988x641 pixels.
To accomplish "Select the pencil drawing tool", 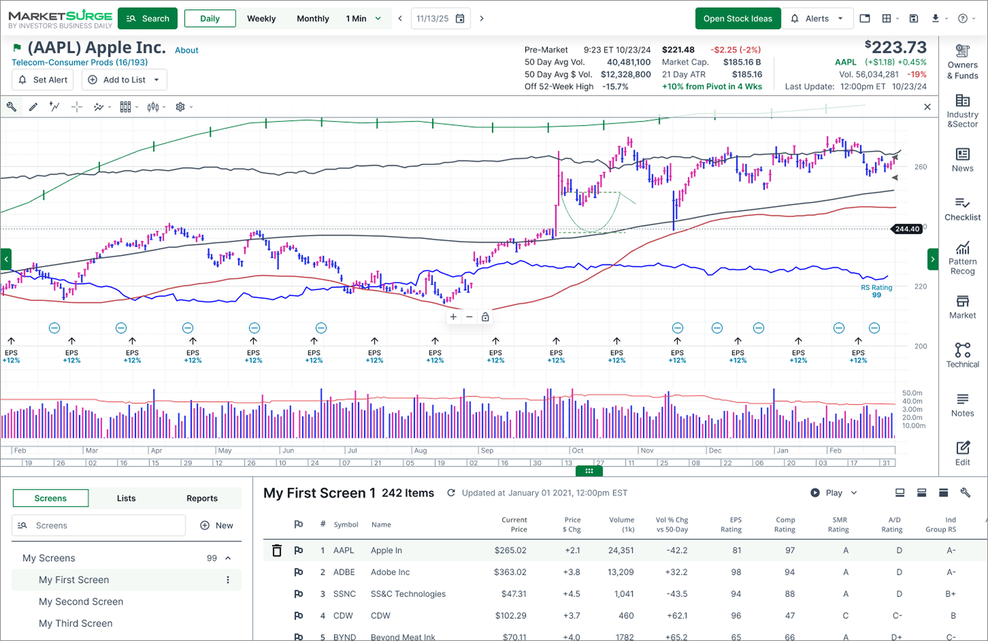I will point(33,107).
